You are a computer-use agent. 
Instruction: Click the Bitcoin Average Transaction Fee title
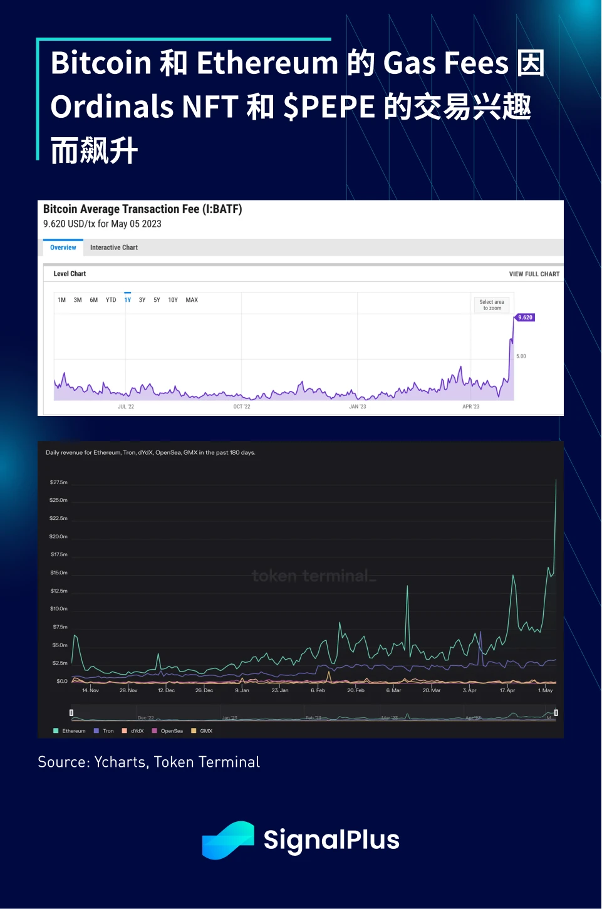click(x=143, y=209)
